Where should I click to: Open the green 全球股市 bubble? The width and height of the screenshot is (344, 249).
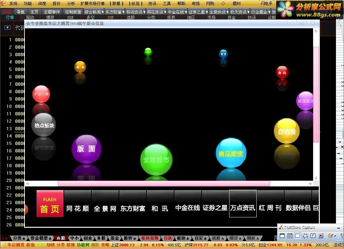point(156,159)
